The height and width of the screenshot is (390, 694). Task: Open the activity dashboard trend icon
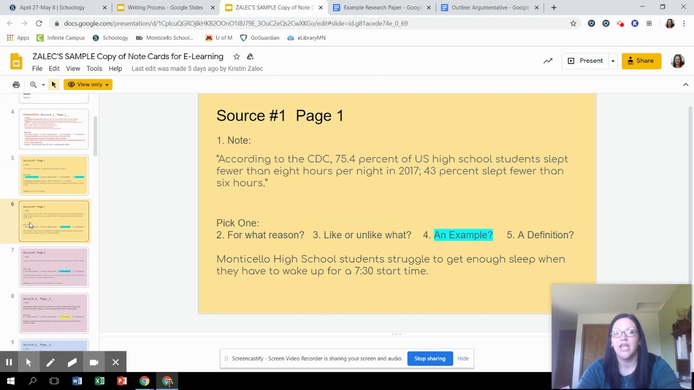(548, 61)
